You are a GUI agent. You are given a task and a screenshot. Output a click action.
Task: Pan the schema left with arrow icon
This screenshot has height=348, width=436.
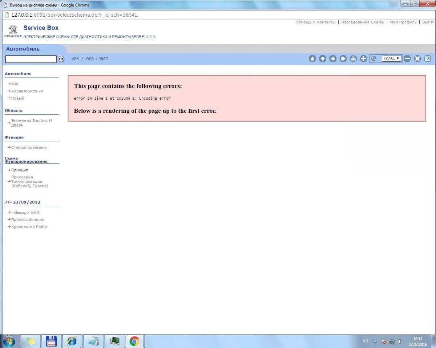[333, 59]
